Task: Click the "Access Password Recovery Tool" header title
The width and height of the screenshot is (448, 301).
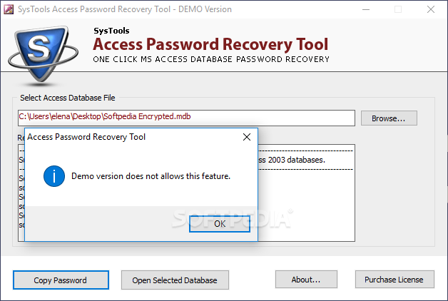Action: [210, 44]
